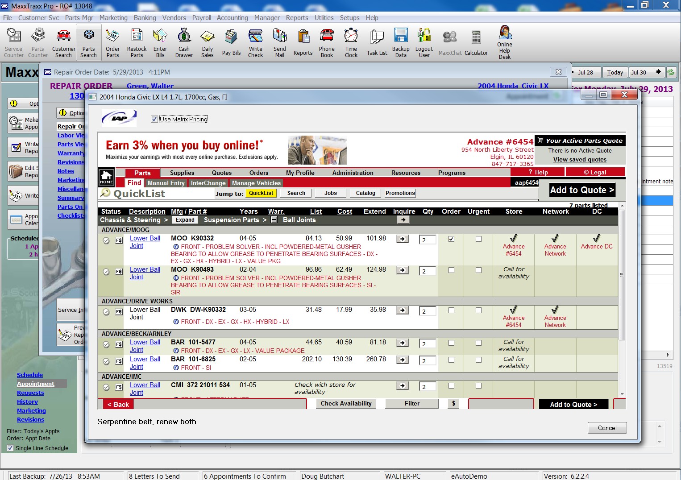Run Backup Data
The image size is (681, 480).
(x=401, y=43)
